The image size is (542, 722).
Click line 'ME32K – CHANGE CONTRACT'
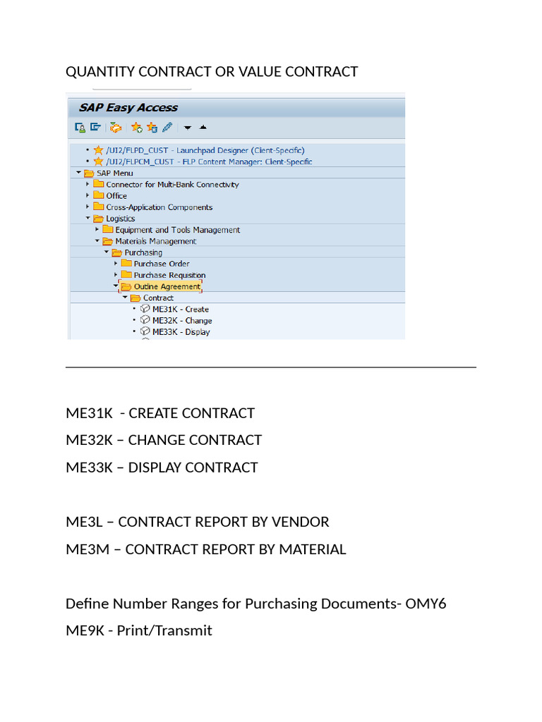pos(164,440)
